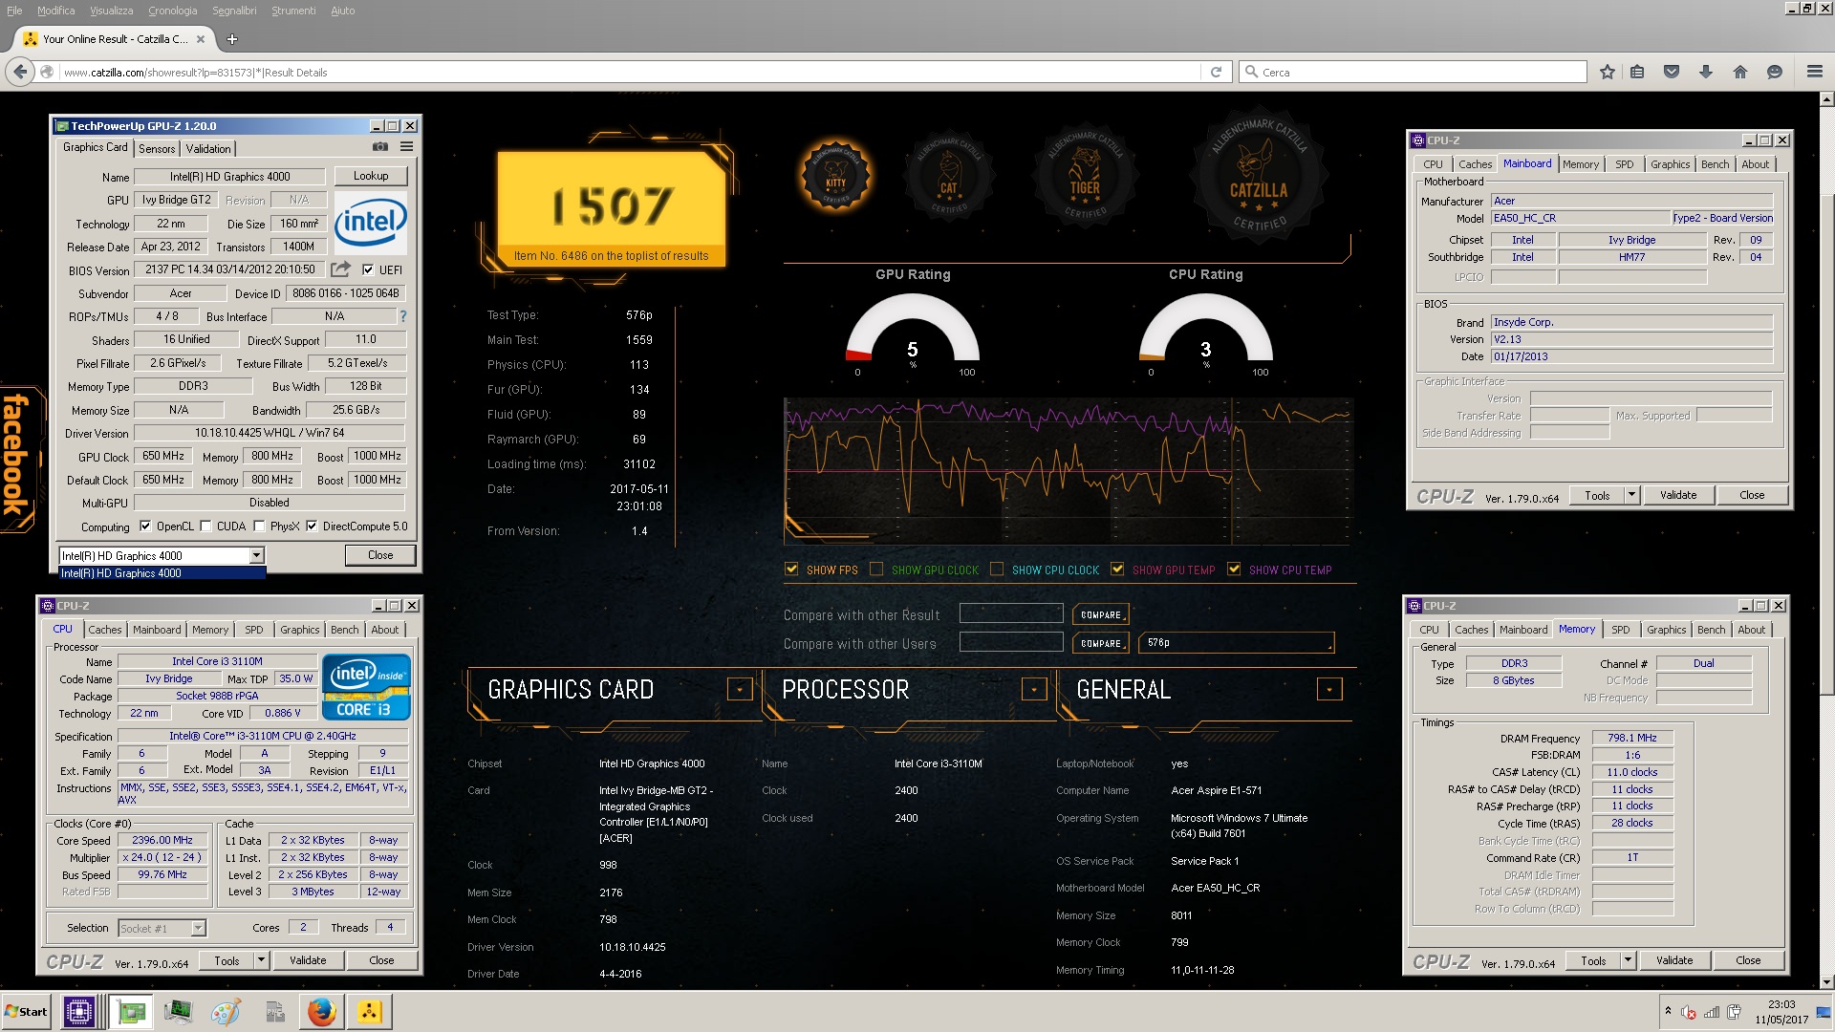Open Caches tab in CPU-Z CPU window
Screen dimensions: 1835x1032
click(105, 630)
